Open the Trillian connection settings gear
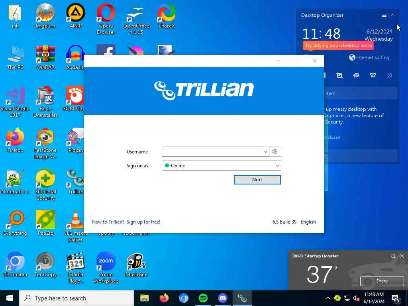This screenshot has height=306, width=408. [x=275, y=151]
